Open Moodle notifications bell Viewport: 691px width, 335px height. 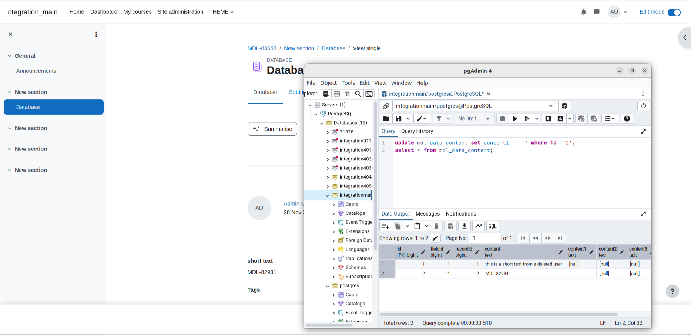tap(584, 12)
